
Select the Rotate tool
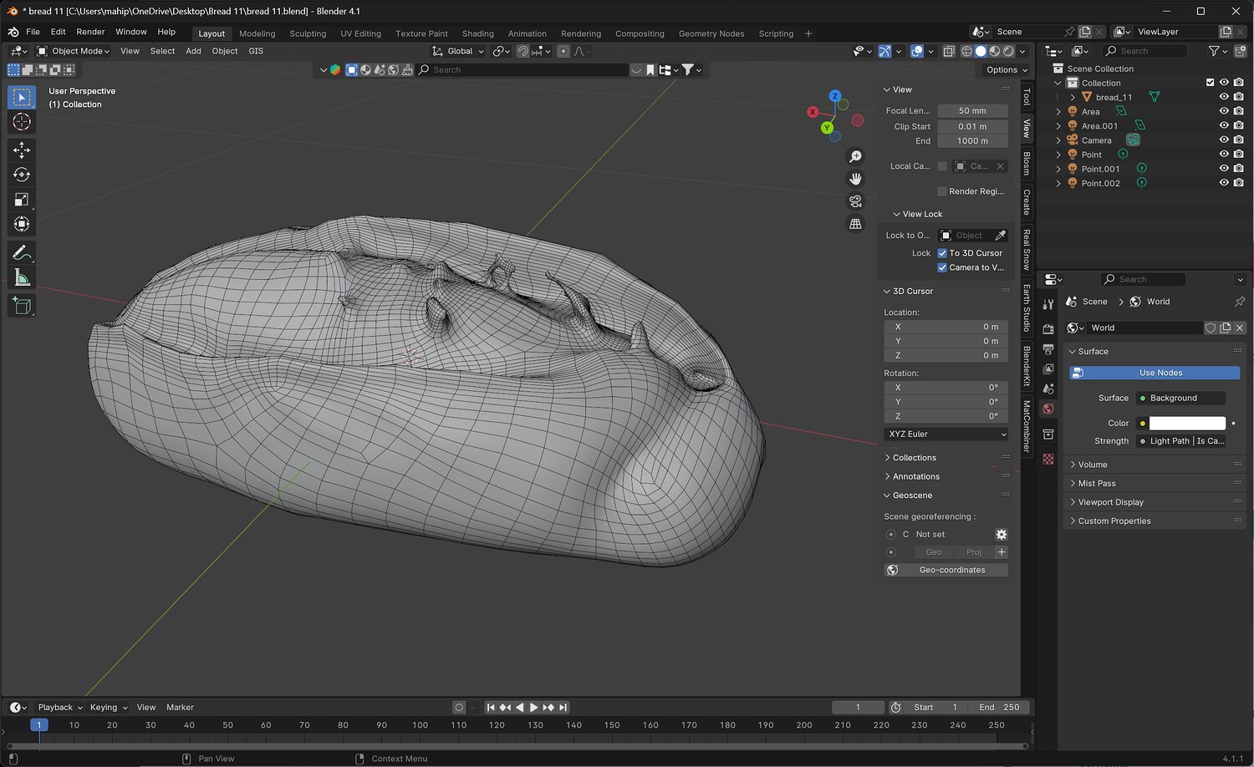tap(22, 175)
